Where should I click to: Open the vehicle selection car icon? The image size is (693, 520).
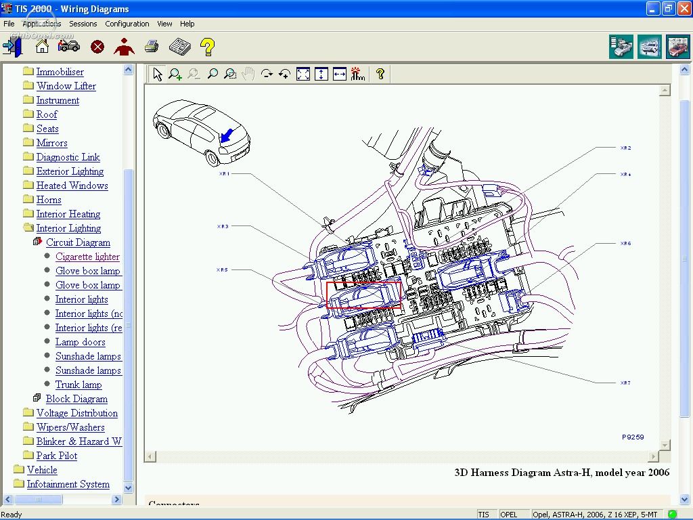(x=69, y=45)
